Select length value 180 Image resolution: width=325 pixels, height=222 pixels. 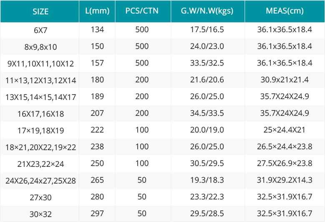tap(97, 80)
